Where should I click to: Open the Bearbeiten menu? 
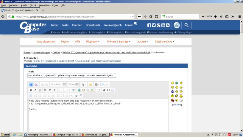(13, 5)
